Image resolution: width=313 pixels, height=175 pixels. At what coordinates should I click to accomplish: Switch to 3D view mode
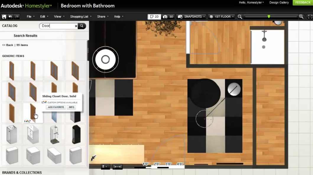pyautogui.click(x=168, y=17)
